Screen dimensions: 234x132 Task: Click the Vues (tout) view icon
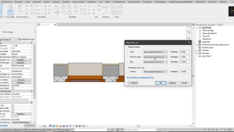pos(200,28)
